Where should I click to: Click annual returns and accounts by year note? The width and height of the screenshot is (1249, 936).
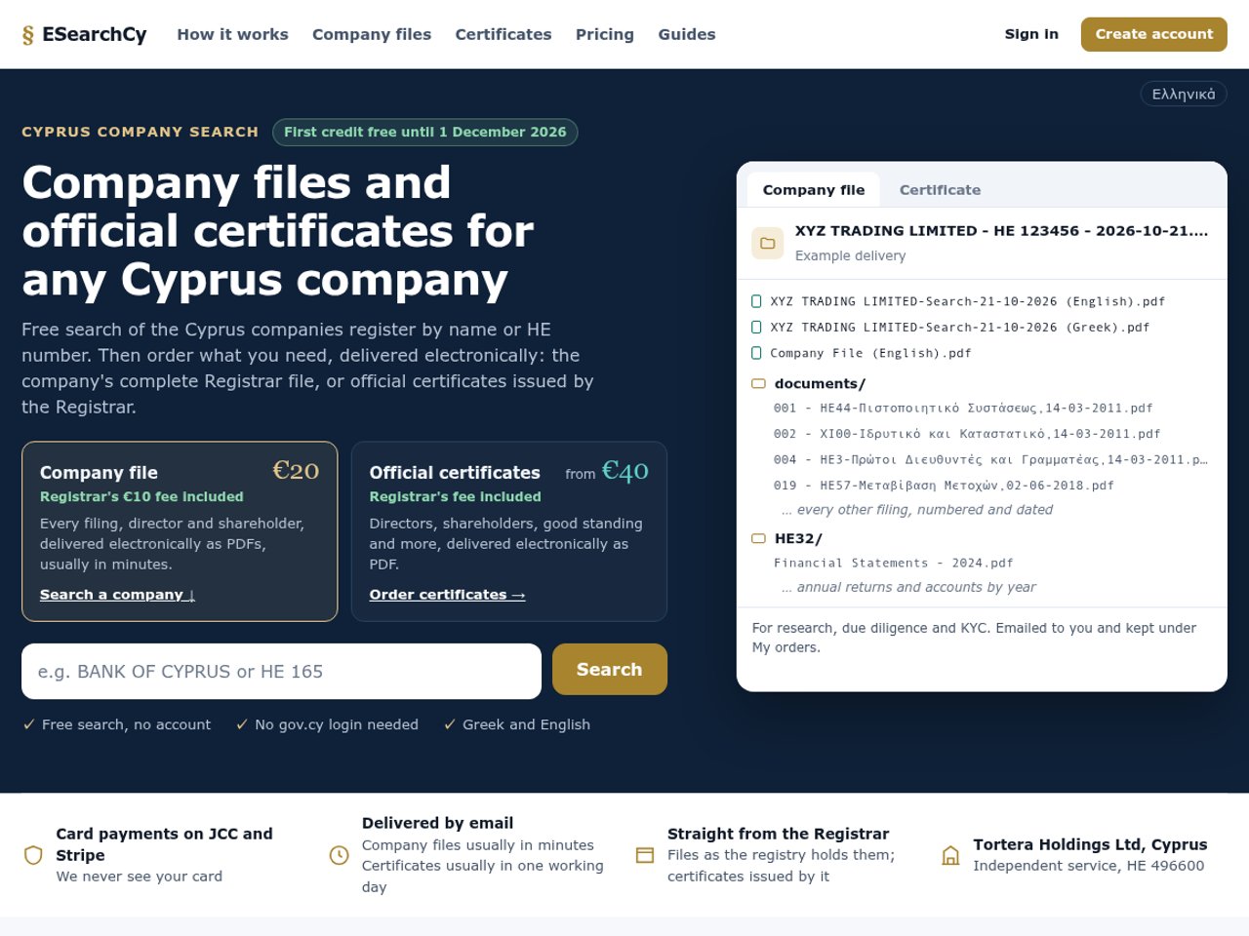point(908,587)
